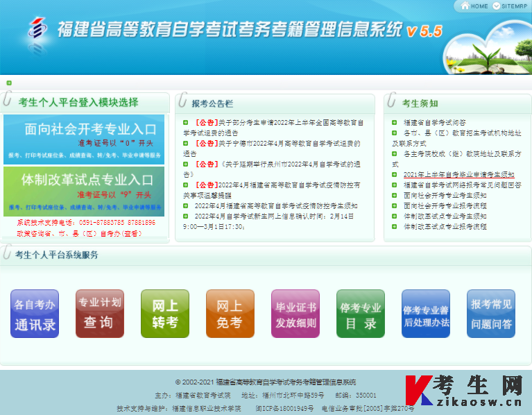The height and width of the screenshot is (415, 532).
Task: Open notice about 2022年上半年 exam refund
Action: (273, 128)
